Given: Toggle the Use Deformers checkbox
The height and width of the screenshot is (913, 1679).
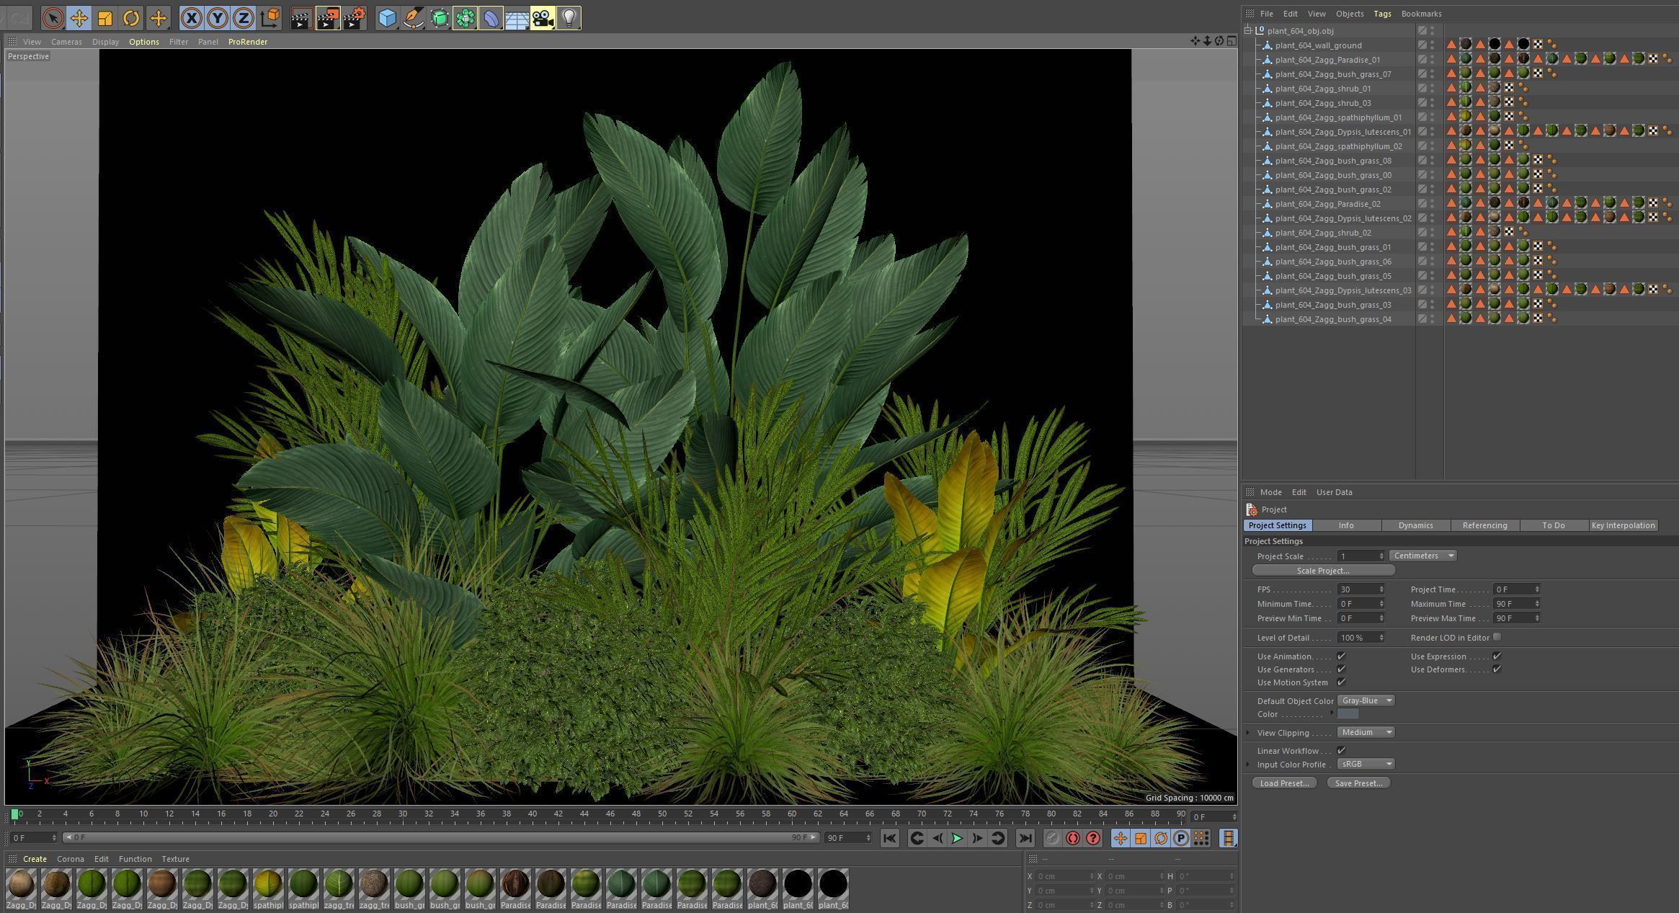Looking at the screenshot, I should click(1497, 669).
